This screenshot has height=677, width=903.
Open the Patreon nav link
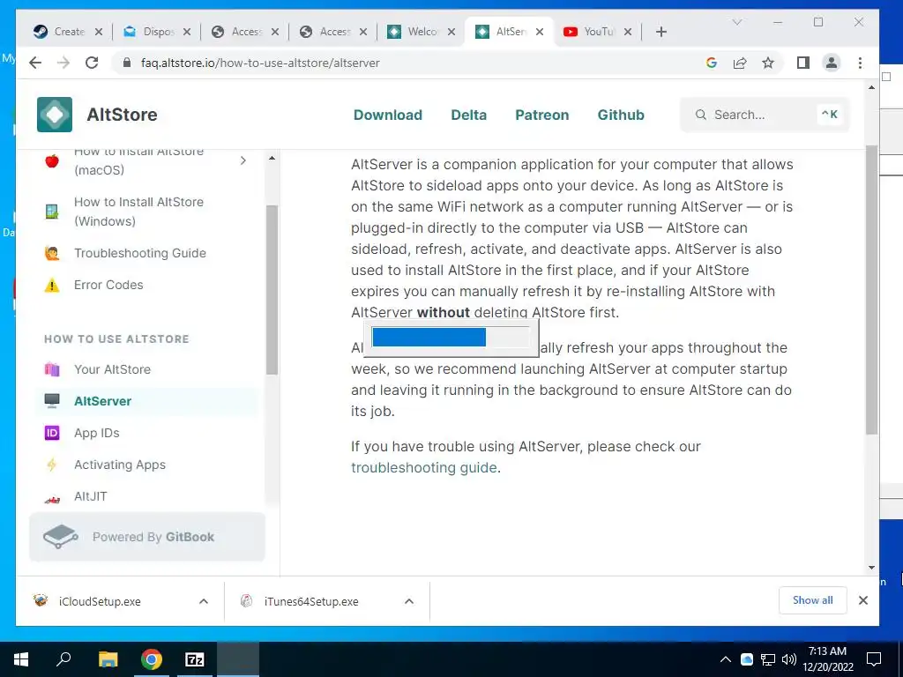542,115
